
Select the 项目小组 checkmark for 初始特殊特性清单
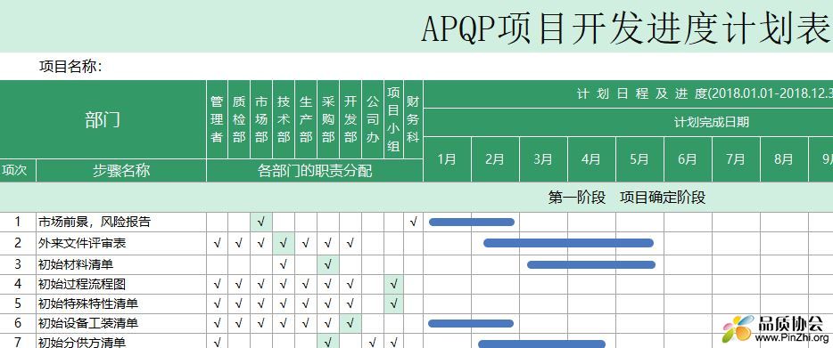[x=393, y=304]
